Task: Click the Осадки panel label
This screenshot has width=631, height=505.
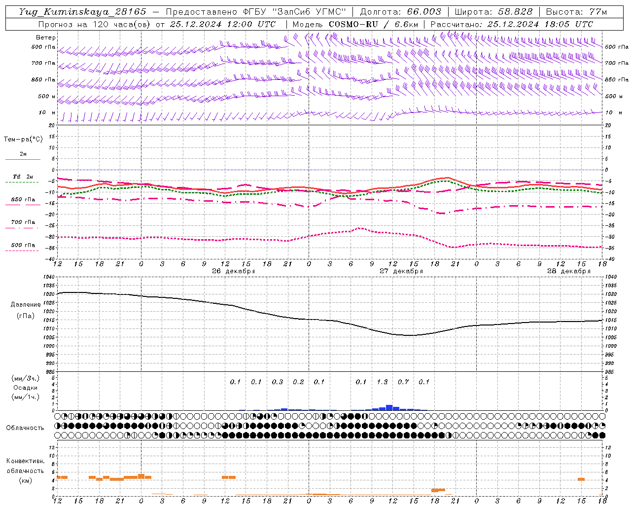Action: pos(26,388)
